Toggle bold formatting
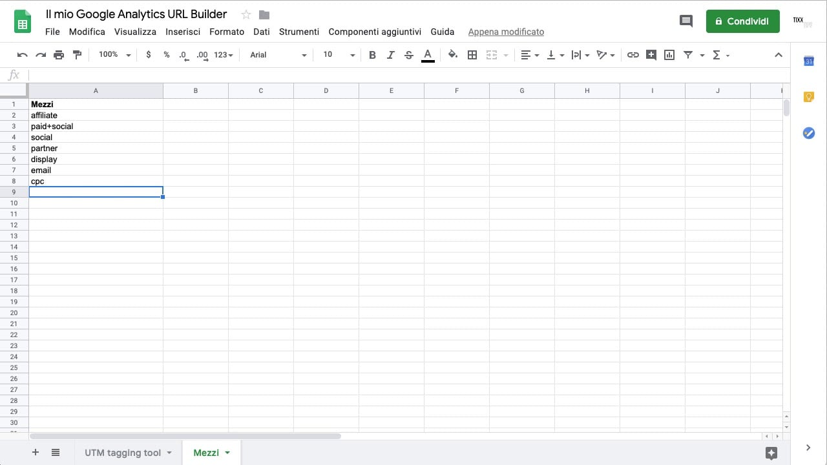 pyautogui.click(x=372, y=55)
